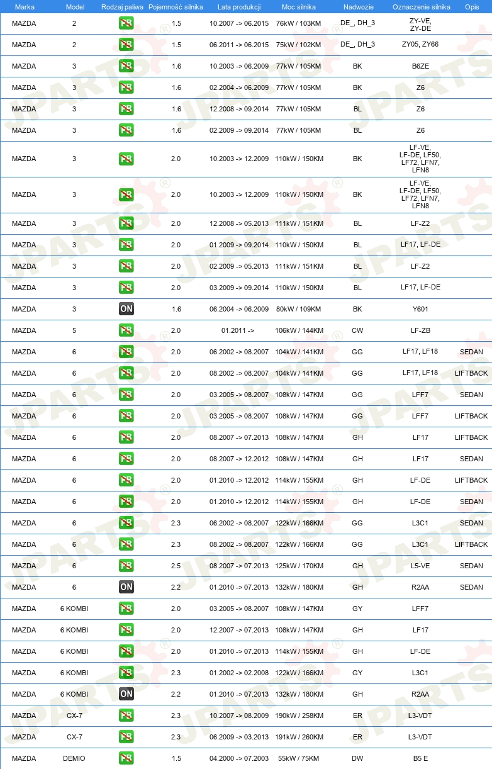The width and height of the screenshot is (492, 769).
Task: Click the PB icon in the 02.2009 -> 05.2013 row
Action: click(x=126, y=267)
